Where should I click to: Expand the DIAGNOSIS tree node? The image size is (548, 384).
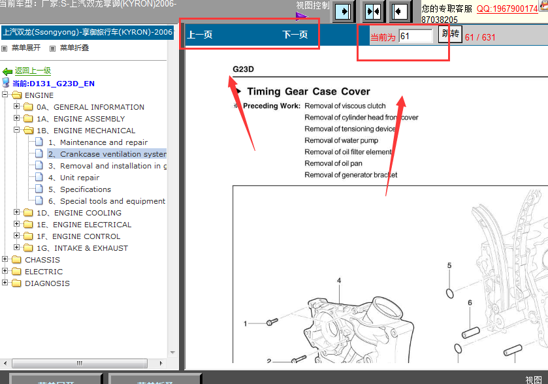[x=5, y=282]
